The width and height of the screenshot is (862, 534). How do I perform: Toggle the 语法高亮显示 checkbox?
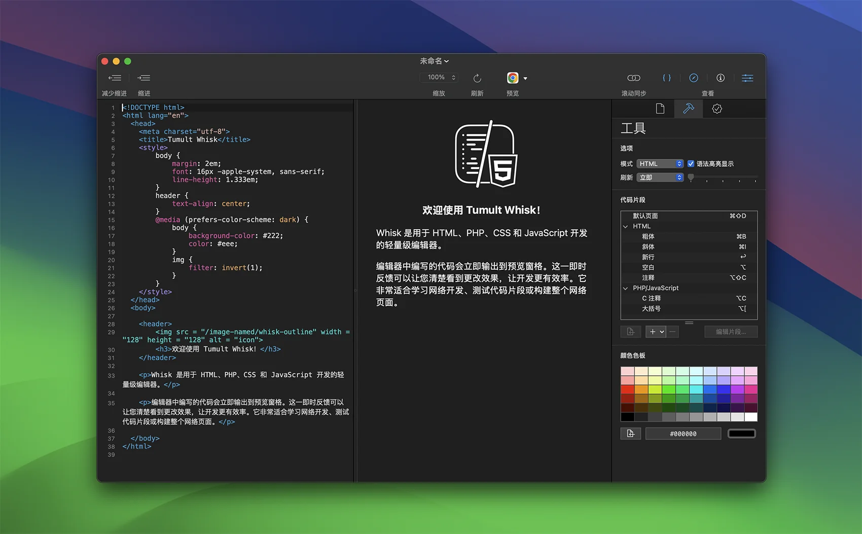[691, 164]
